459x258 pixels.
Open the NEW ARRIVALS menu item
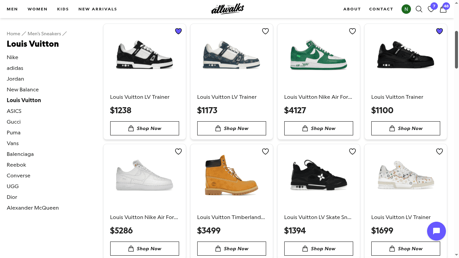pyautogui.click(x=97, y=9)
